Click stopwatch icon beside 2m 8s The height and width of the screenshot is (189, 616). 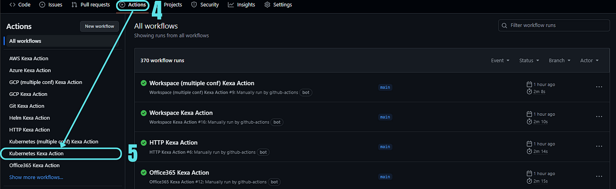click(x=529, y=91)
